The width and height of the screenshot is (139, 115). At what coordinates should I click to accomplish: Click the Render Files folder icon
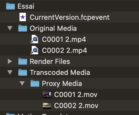click(x=23, y=61)
